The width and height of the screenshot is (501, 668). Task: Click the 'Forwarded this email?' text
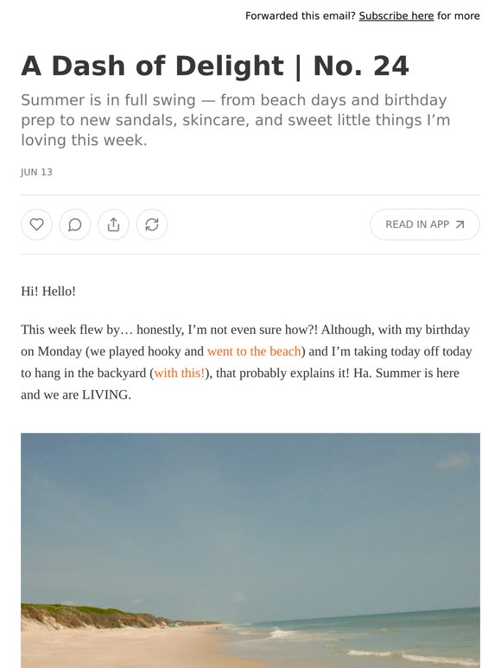tap(301, 16)
